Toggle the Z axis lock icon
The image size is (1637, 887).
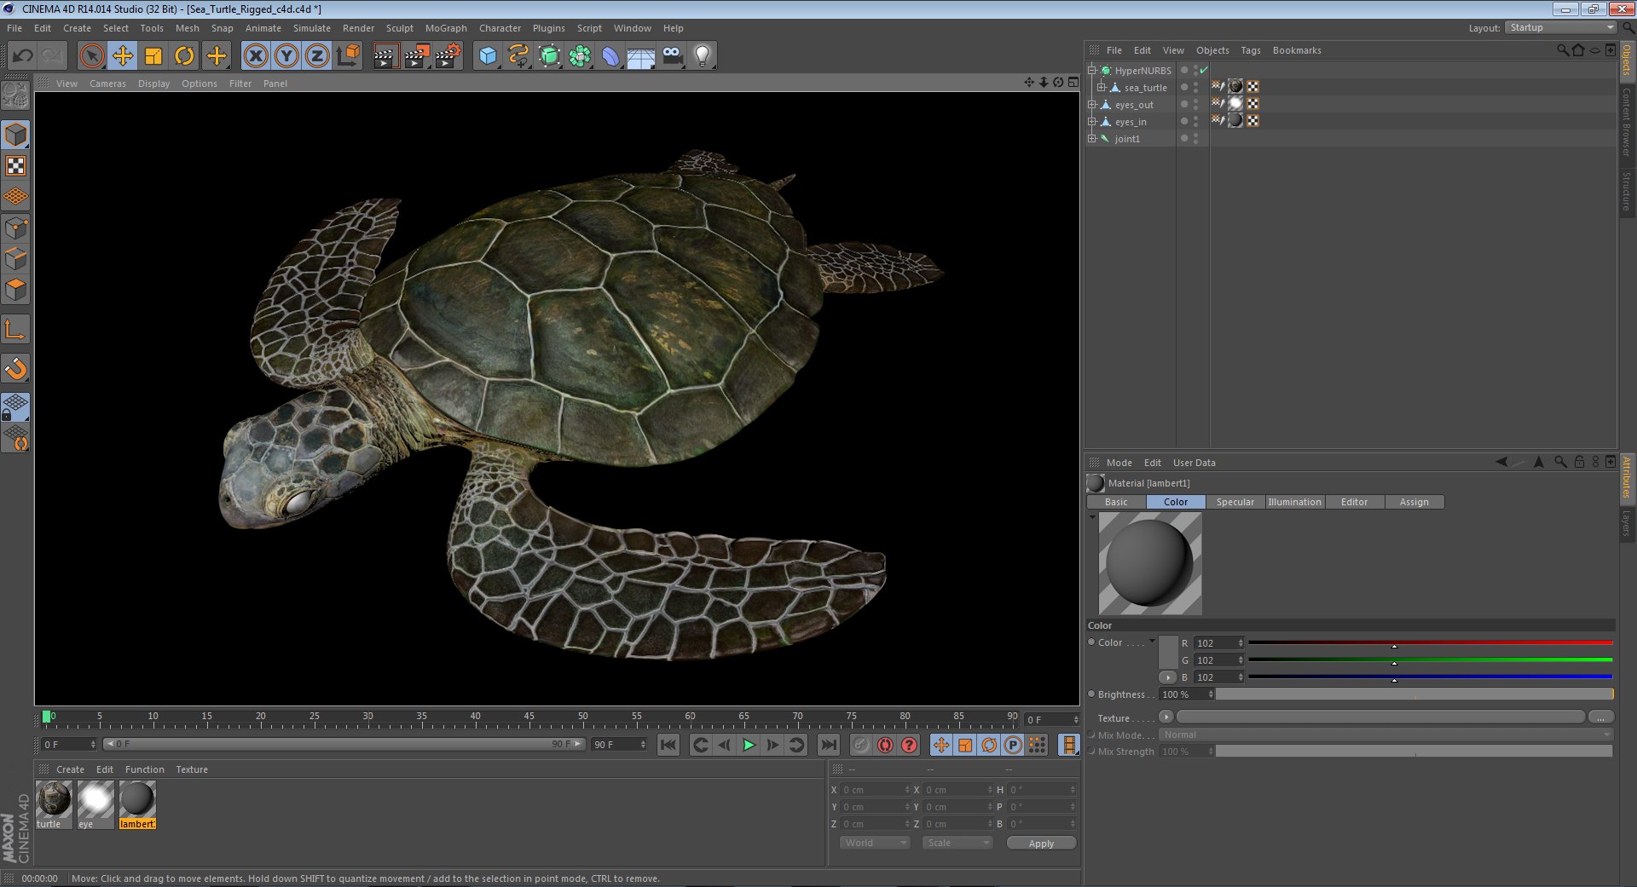point(317,56)
